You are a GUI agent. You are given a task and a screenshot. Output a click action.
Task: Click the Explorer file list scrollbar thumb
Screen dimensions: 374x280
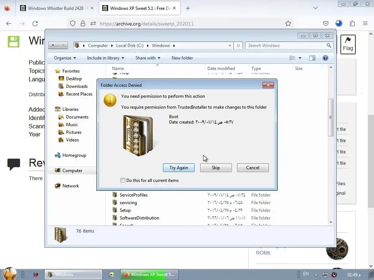tap(331, 117)
